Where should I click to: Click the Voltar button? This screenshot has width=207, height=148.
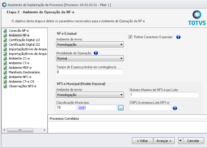pyautogui.click(x=142, y=141)
